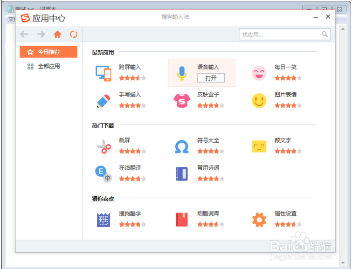Click the 皮肤盒子 app title
This screenshot has height=269, width=352.
(x=208, y=95)
